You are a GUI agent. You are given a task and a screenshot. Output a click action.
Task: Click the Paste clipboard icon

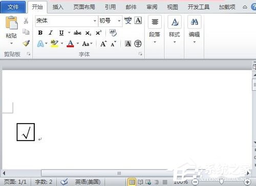(x=11, y=22)
